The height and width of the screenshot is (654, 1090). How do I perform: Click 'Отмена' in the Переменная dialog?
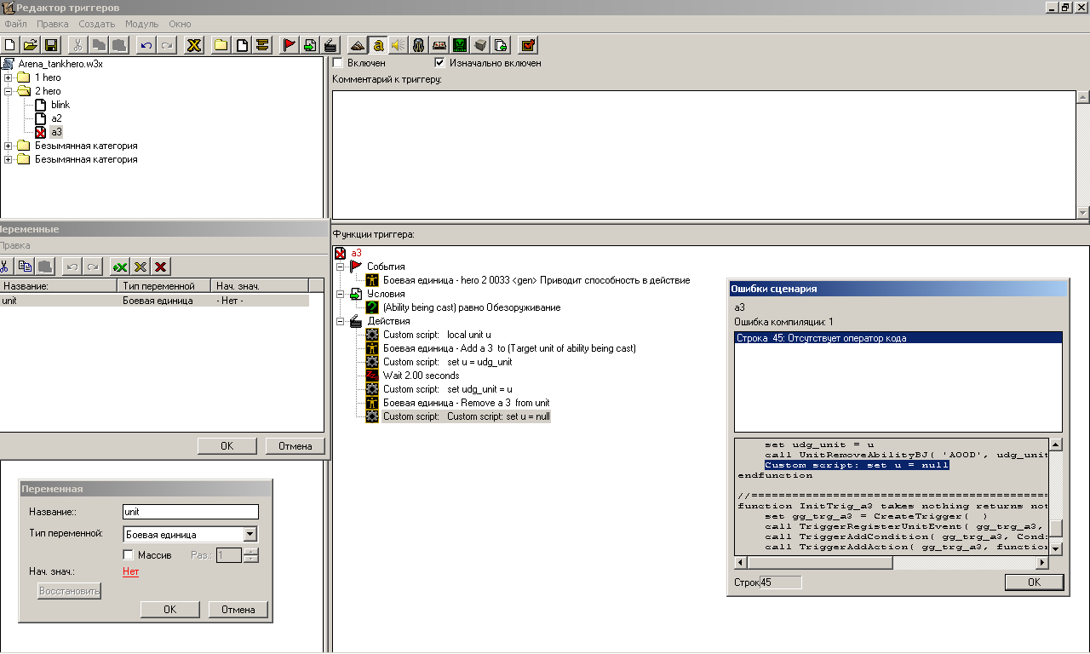238,610
